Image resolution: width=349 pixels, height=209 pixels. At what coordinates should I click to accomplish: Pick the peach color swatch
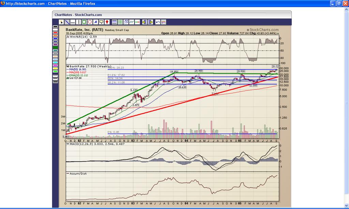(55, 57)
